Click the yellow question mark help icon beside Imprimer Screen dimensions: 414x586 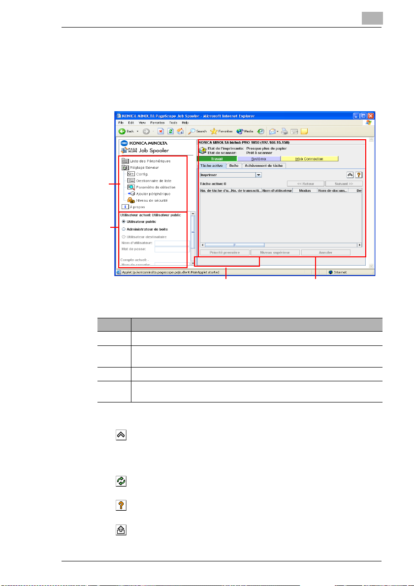[359, 175]
